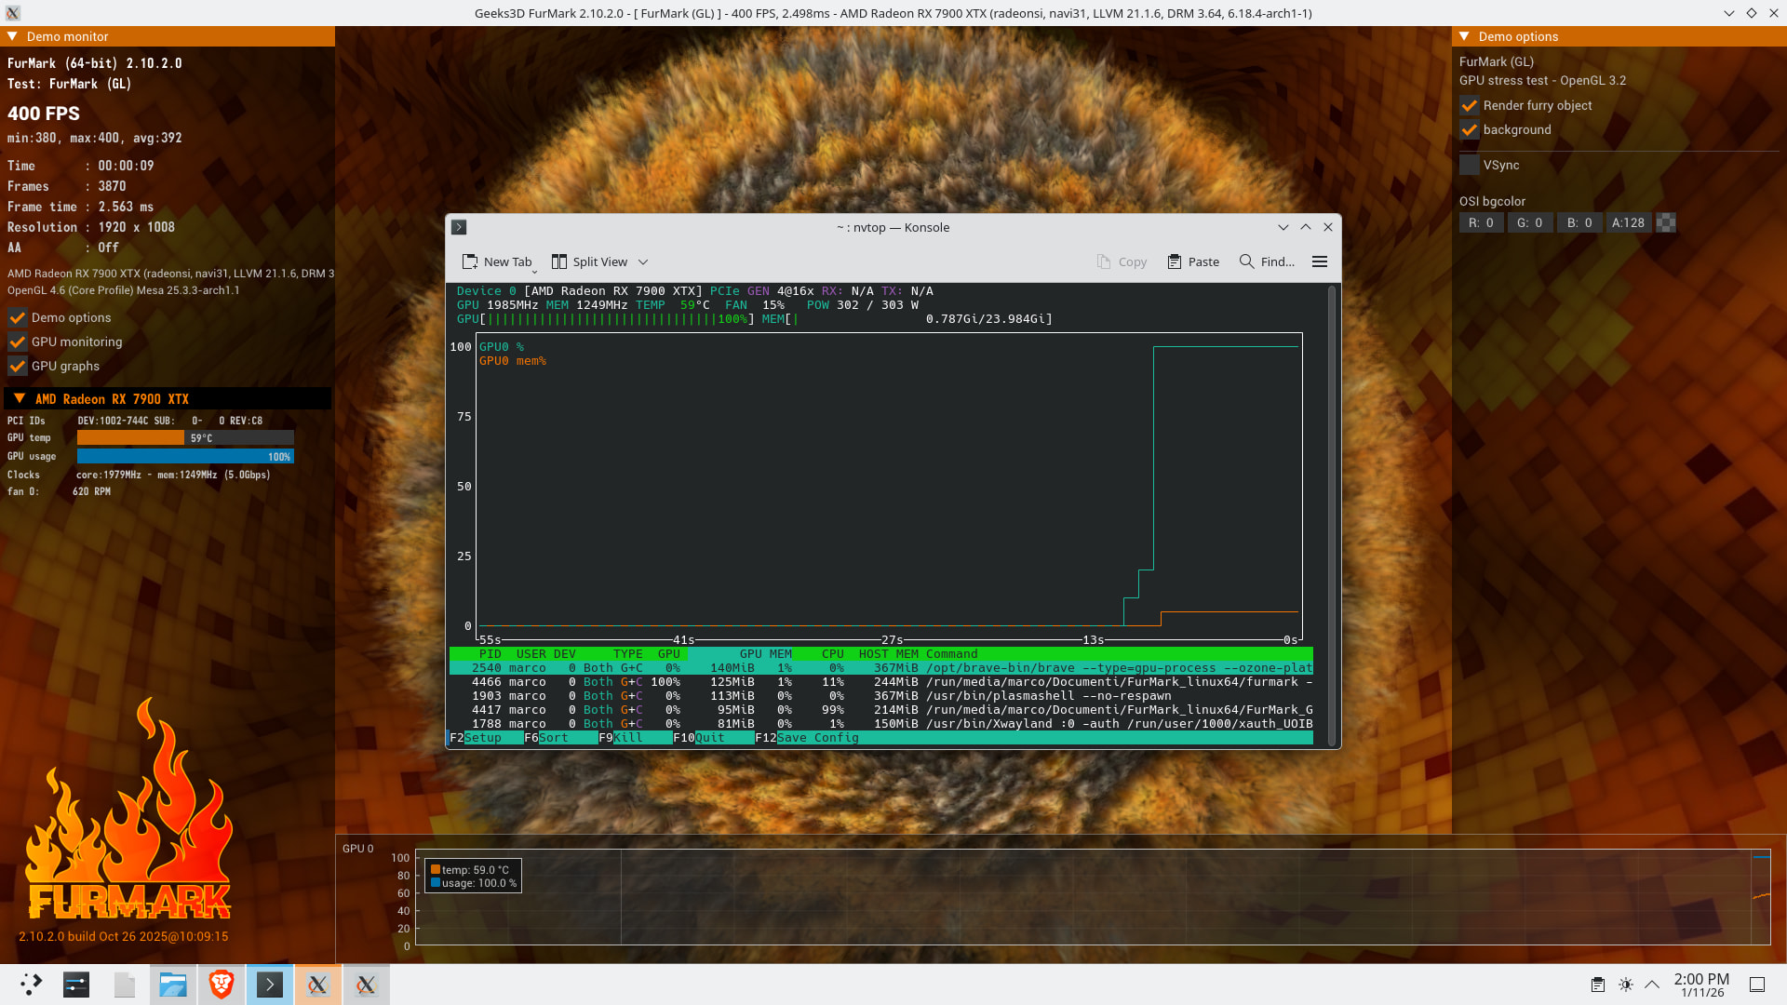The width and height of the screenshot is (1787, 1005).
Task: Click the Paste button in Konsole
Action: 1193,261
